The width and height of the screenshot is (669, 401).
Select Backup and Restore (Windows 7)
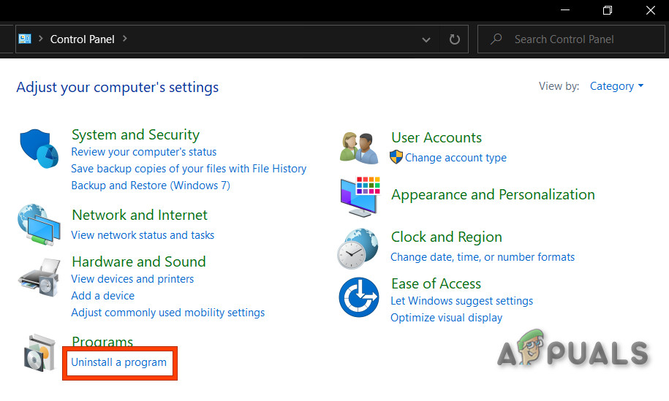tap(151, 186)
